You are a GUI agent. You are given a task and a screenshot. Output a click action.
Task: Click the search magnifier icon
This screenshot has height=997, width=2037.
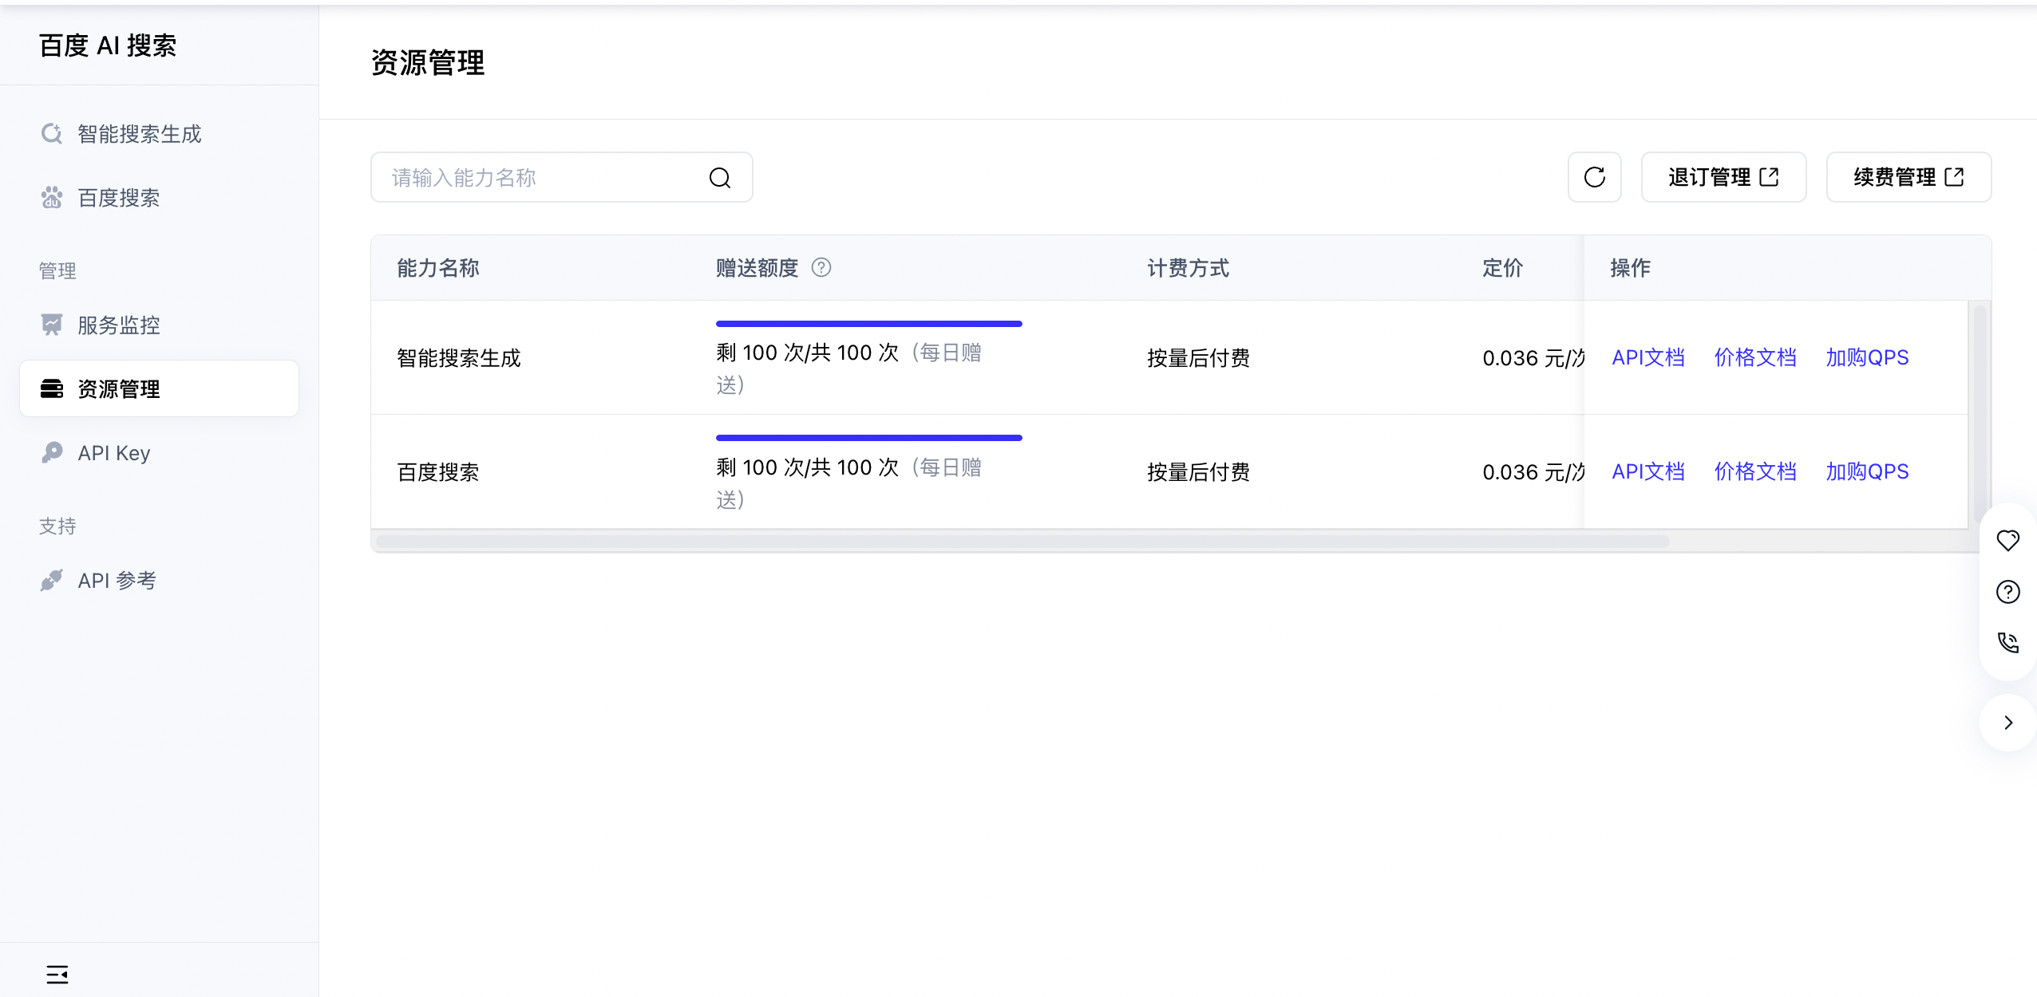[719, 177]
